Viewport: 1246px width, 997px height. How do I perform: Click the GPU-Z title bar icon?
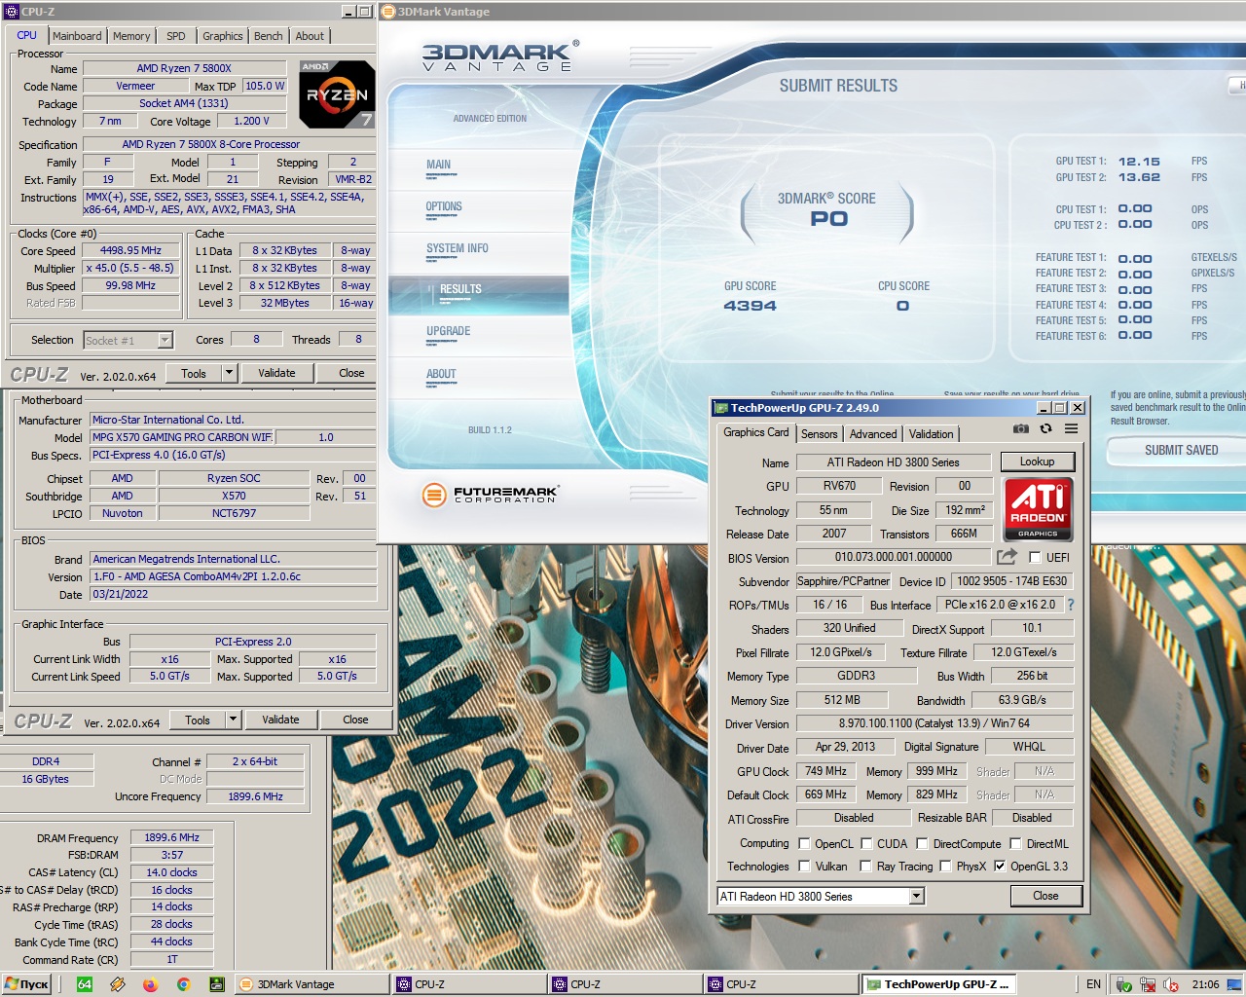pyautogui.click(x=721, y=408)
